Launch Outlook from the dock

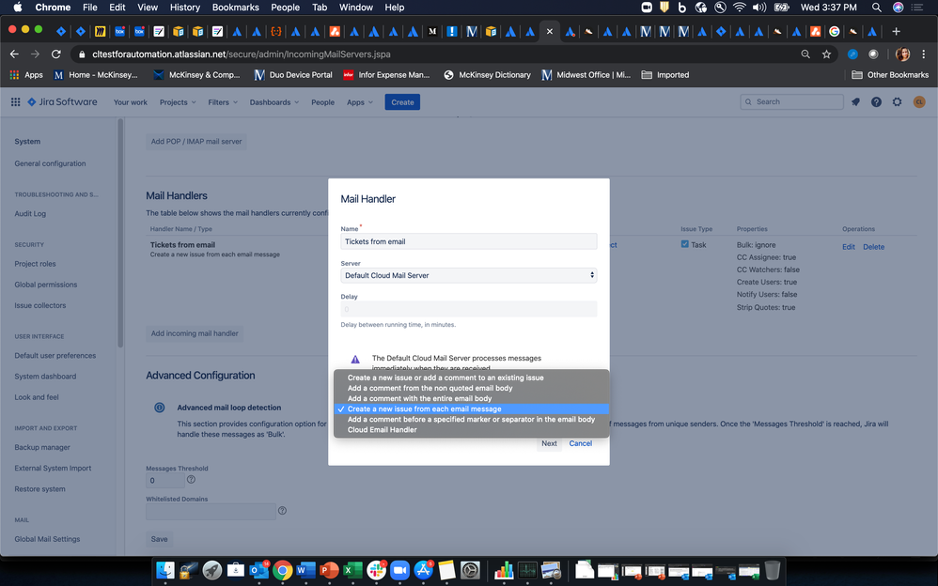258,570
